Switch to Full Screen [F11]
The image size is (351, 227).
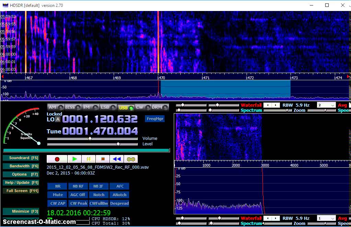point(21,191)
